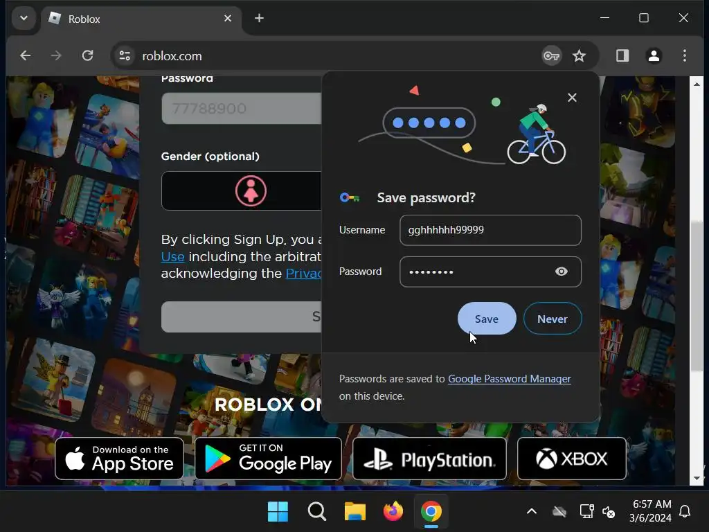Open the Chrome side panel

622,55
